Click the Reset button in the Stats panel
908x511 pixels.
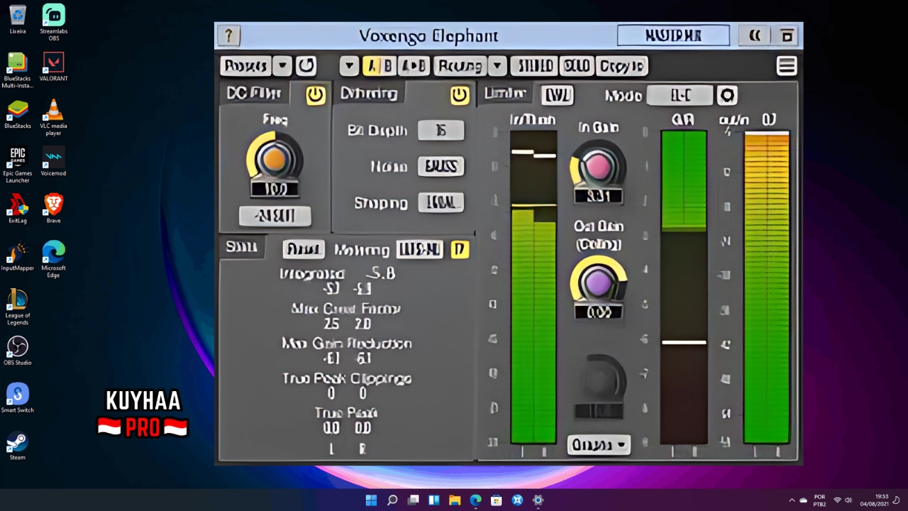(x=304, y=249)
